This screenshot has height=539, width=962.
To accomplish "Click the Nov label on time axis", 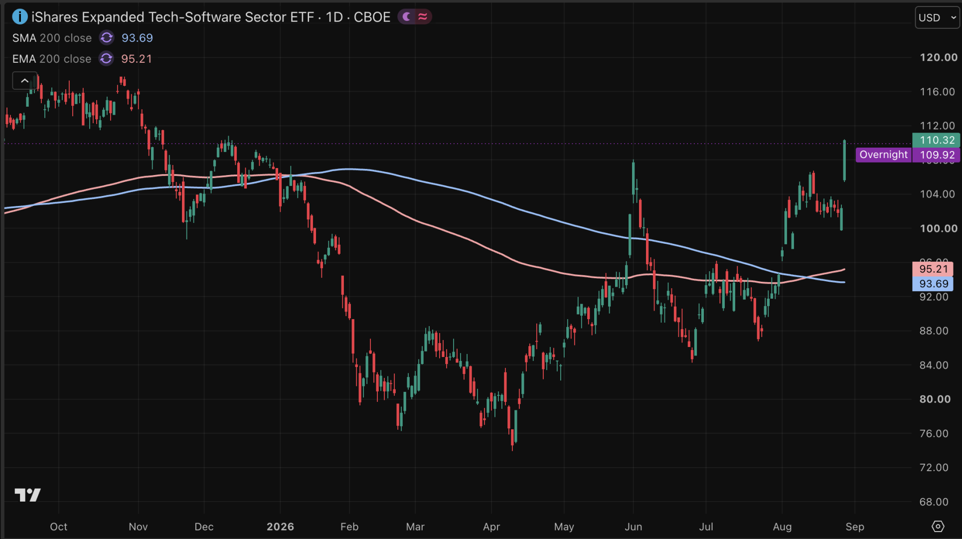I will tap(138, 527).
